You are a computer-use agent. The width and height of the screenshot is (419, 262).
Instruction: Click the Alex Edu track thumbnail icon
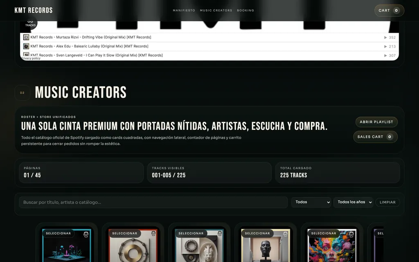pos(26,46)
